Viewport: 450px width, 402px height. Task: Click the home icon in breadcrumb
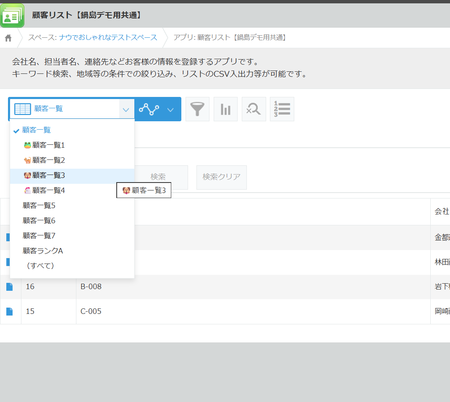click(8, 38)
